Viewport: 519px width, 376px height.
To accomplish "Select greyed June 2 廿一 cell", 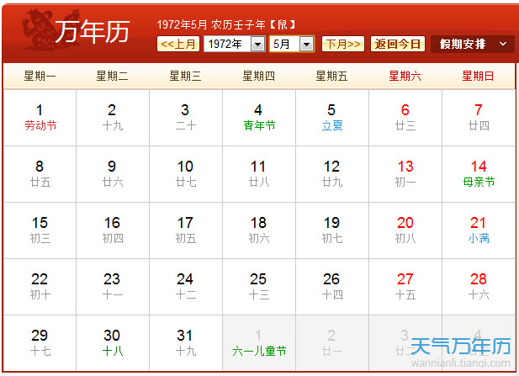I will point(332,343).
